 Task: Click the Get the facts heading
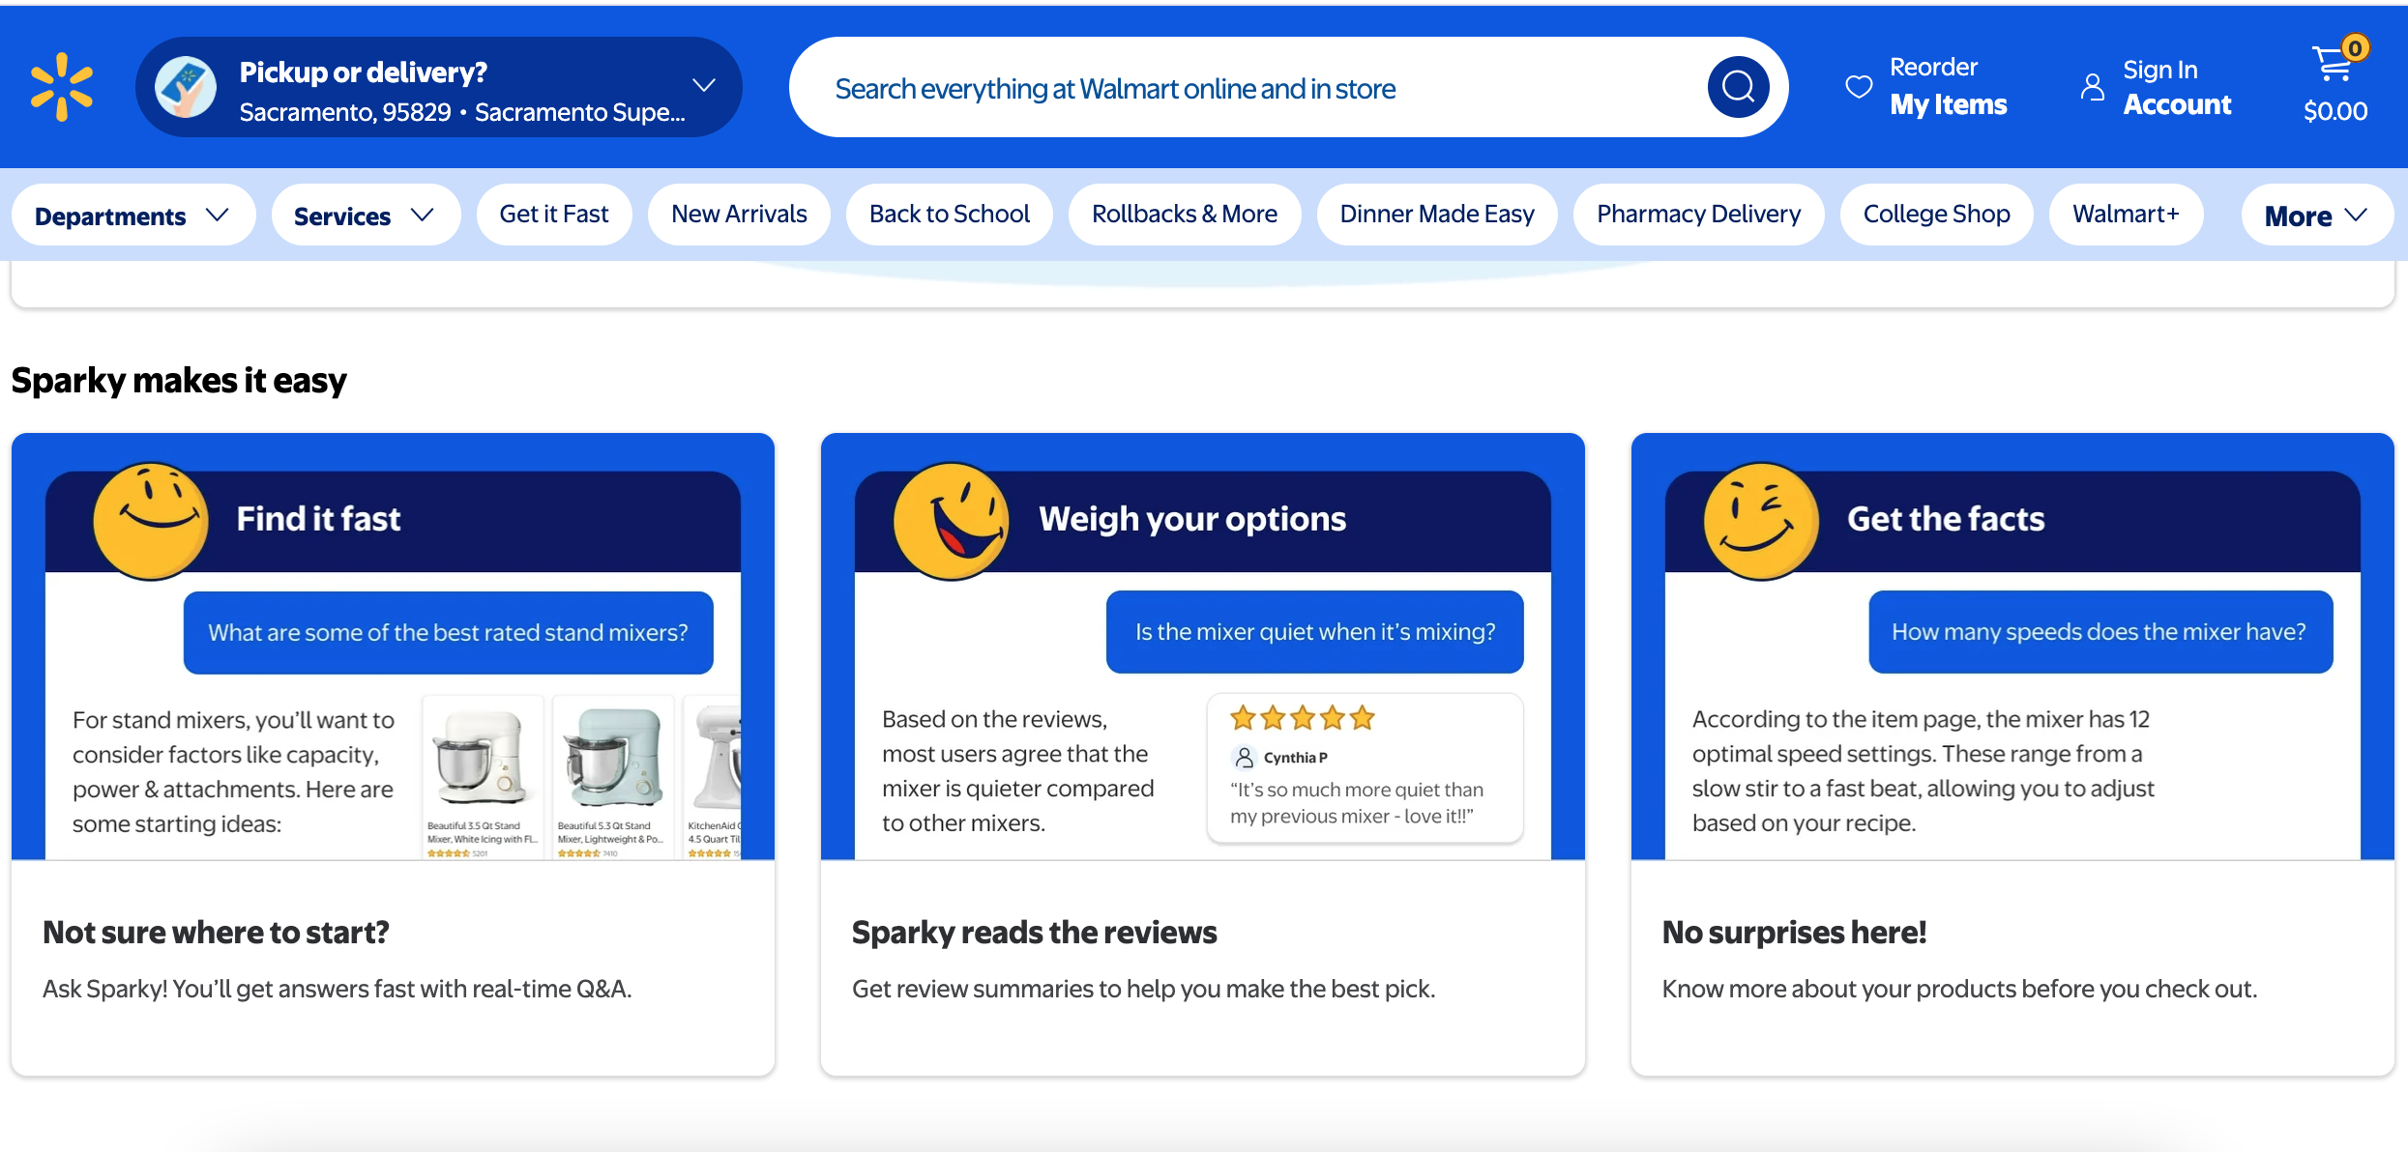[1946, 520]
